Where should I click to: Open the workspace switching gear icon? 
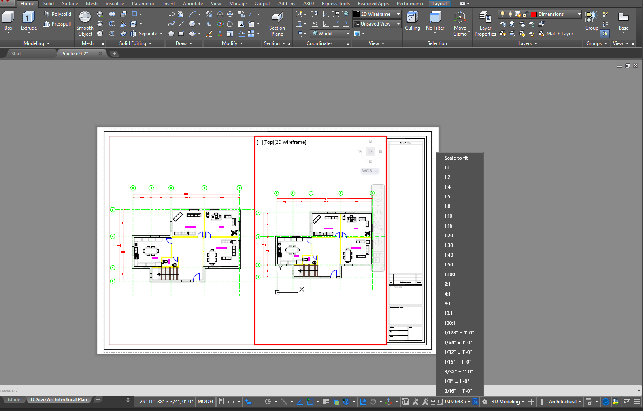pyautogui.click(x=485, y=402)
